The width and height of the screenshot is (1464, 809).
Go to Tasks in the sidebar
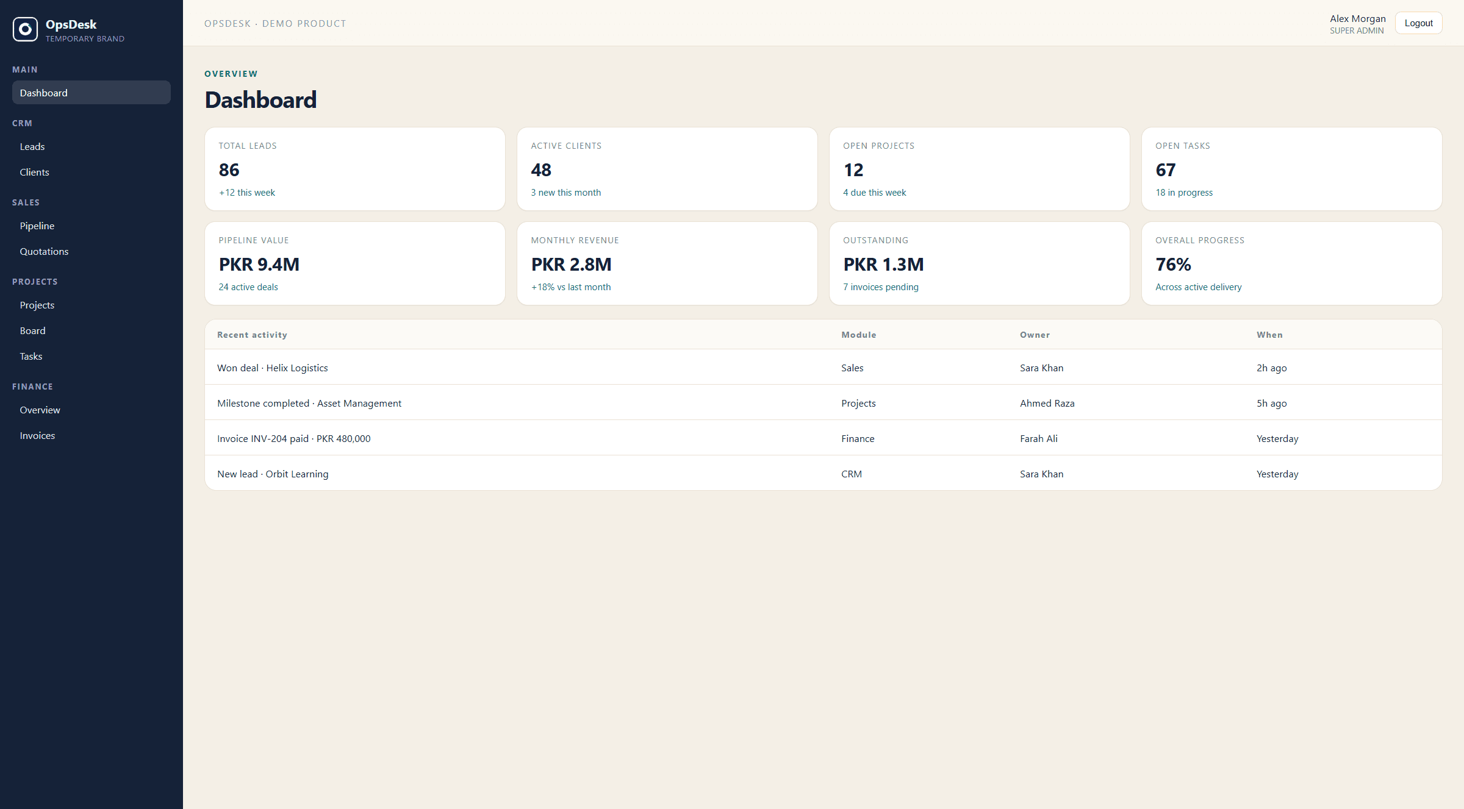point(91,356)
